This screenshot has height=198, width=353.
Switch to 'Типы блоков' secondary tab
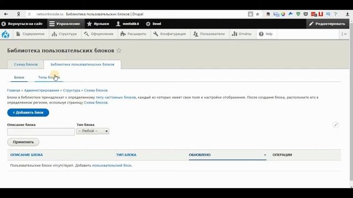coord(49,78)
